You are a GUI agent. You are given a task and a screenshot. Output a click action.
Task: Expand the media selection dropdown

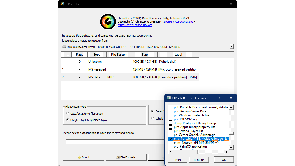231,47
